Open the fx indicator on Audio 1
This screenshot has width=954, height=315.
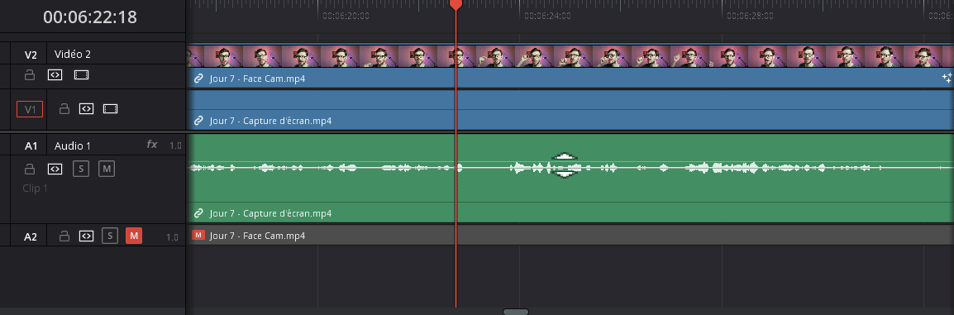pyautogui.click(x=152, y=144)
